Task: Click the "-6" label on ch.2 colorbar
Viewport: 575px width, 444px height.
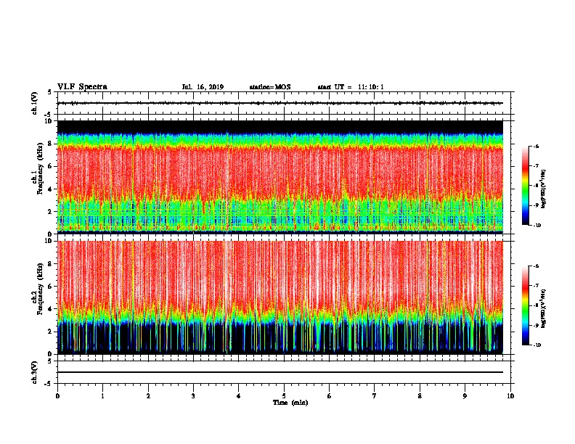Action: (536, 266)
